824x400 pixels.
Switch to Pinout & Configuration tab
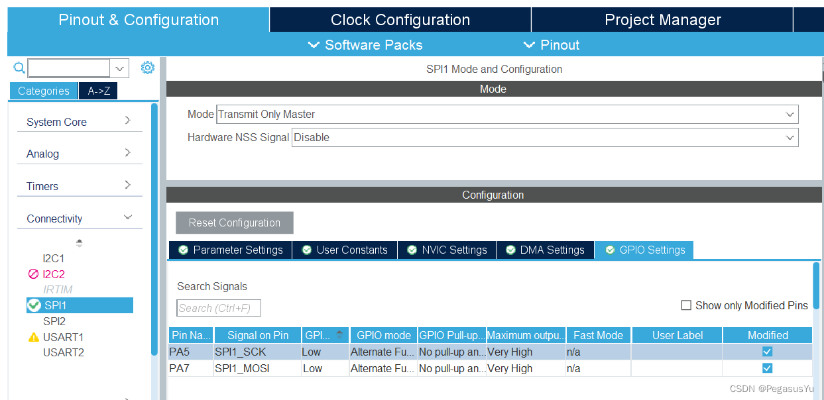click(x=139, y=20)
